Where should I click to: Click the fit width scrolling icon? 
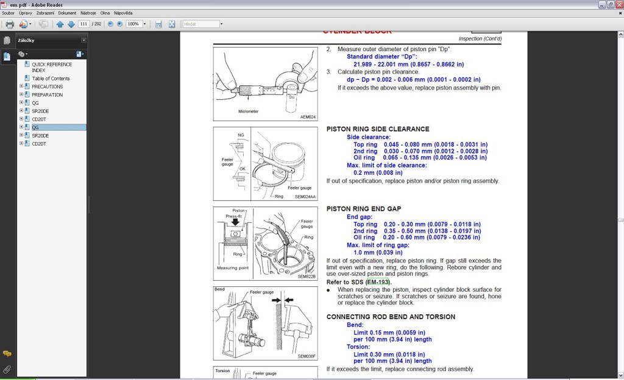(x=158, y=24)
